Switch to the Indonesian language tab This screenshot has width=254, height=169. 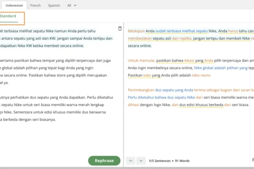point(14,5)
